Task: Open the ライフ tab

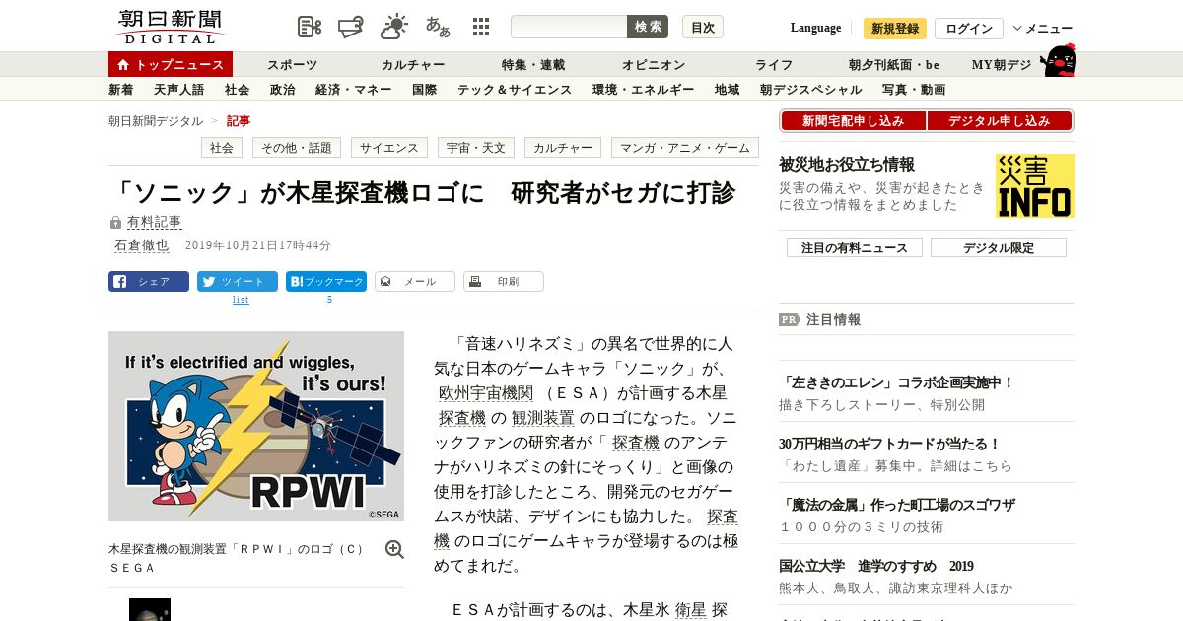Action: (x=774, y=64)
